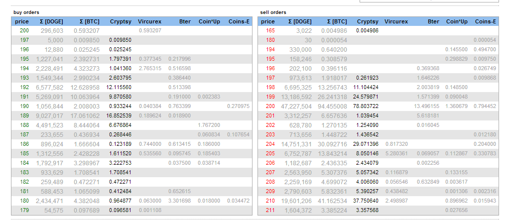The width and height of the screenshot is (509, 222).
Task: Select Cryptsy value 12.115560
Action: [x=119, y=87]
